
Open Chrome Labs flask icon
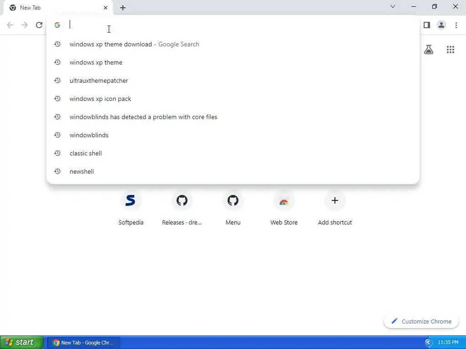pyautogui.click(x=429, y=50)
